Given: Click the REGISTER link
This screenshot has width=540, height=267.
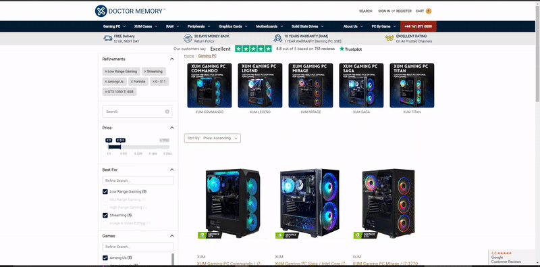Looking at the screenshot, I should pyautogui.click(x=404, y=11).
